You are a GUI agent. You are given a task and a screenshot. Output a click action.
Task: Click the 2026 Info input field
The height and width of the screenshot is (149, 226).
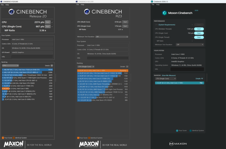tap(187, 69)
